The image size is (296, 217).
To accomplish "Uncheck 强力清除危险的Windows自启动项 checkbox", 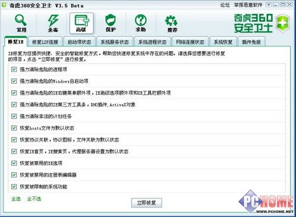I will pyautogui.click(x=14, y=81).
